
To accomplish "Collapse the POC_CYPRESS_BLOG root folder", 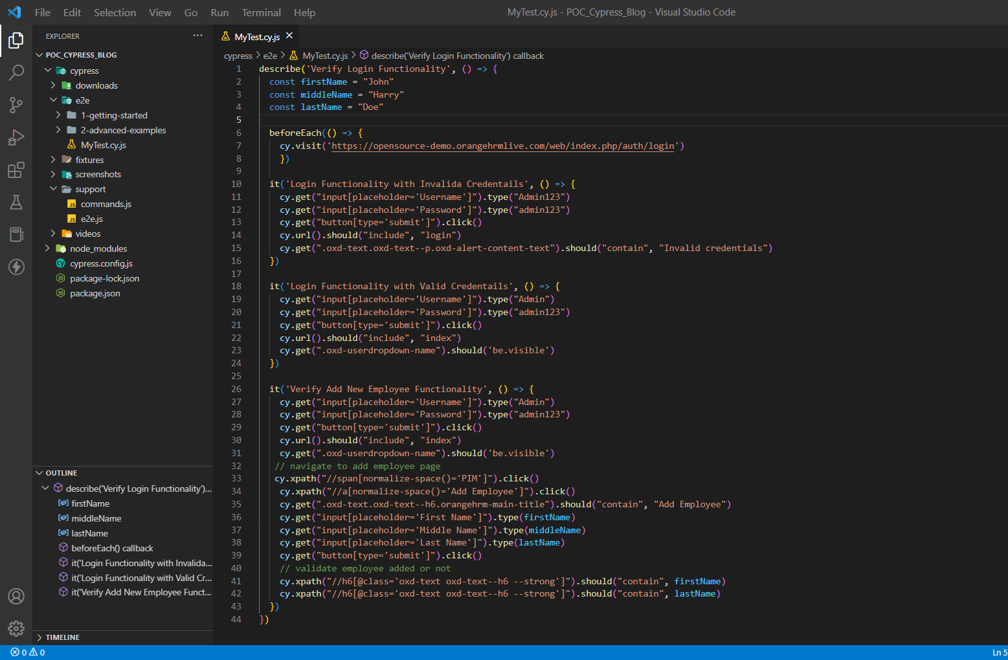I will [39, 55].
